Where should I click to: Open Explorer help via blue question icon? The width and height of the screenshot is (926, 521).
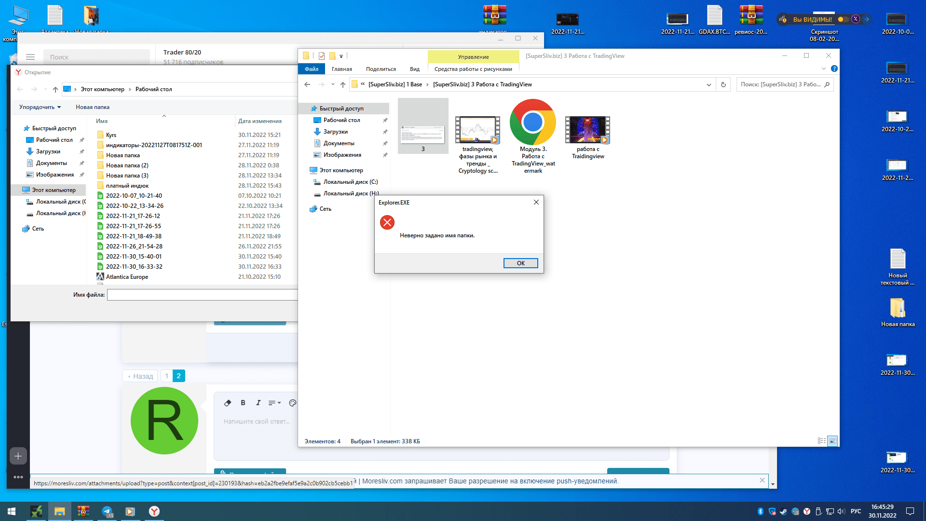click(834, 69)
